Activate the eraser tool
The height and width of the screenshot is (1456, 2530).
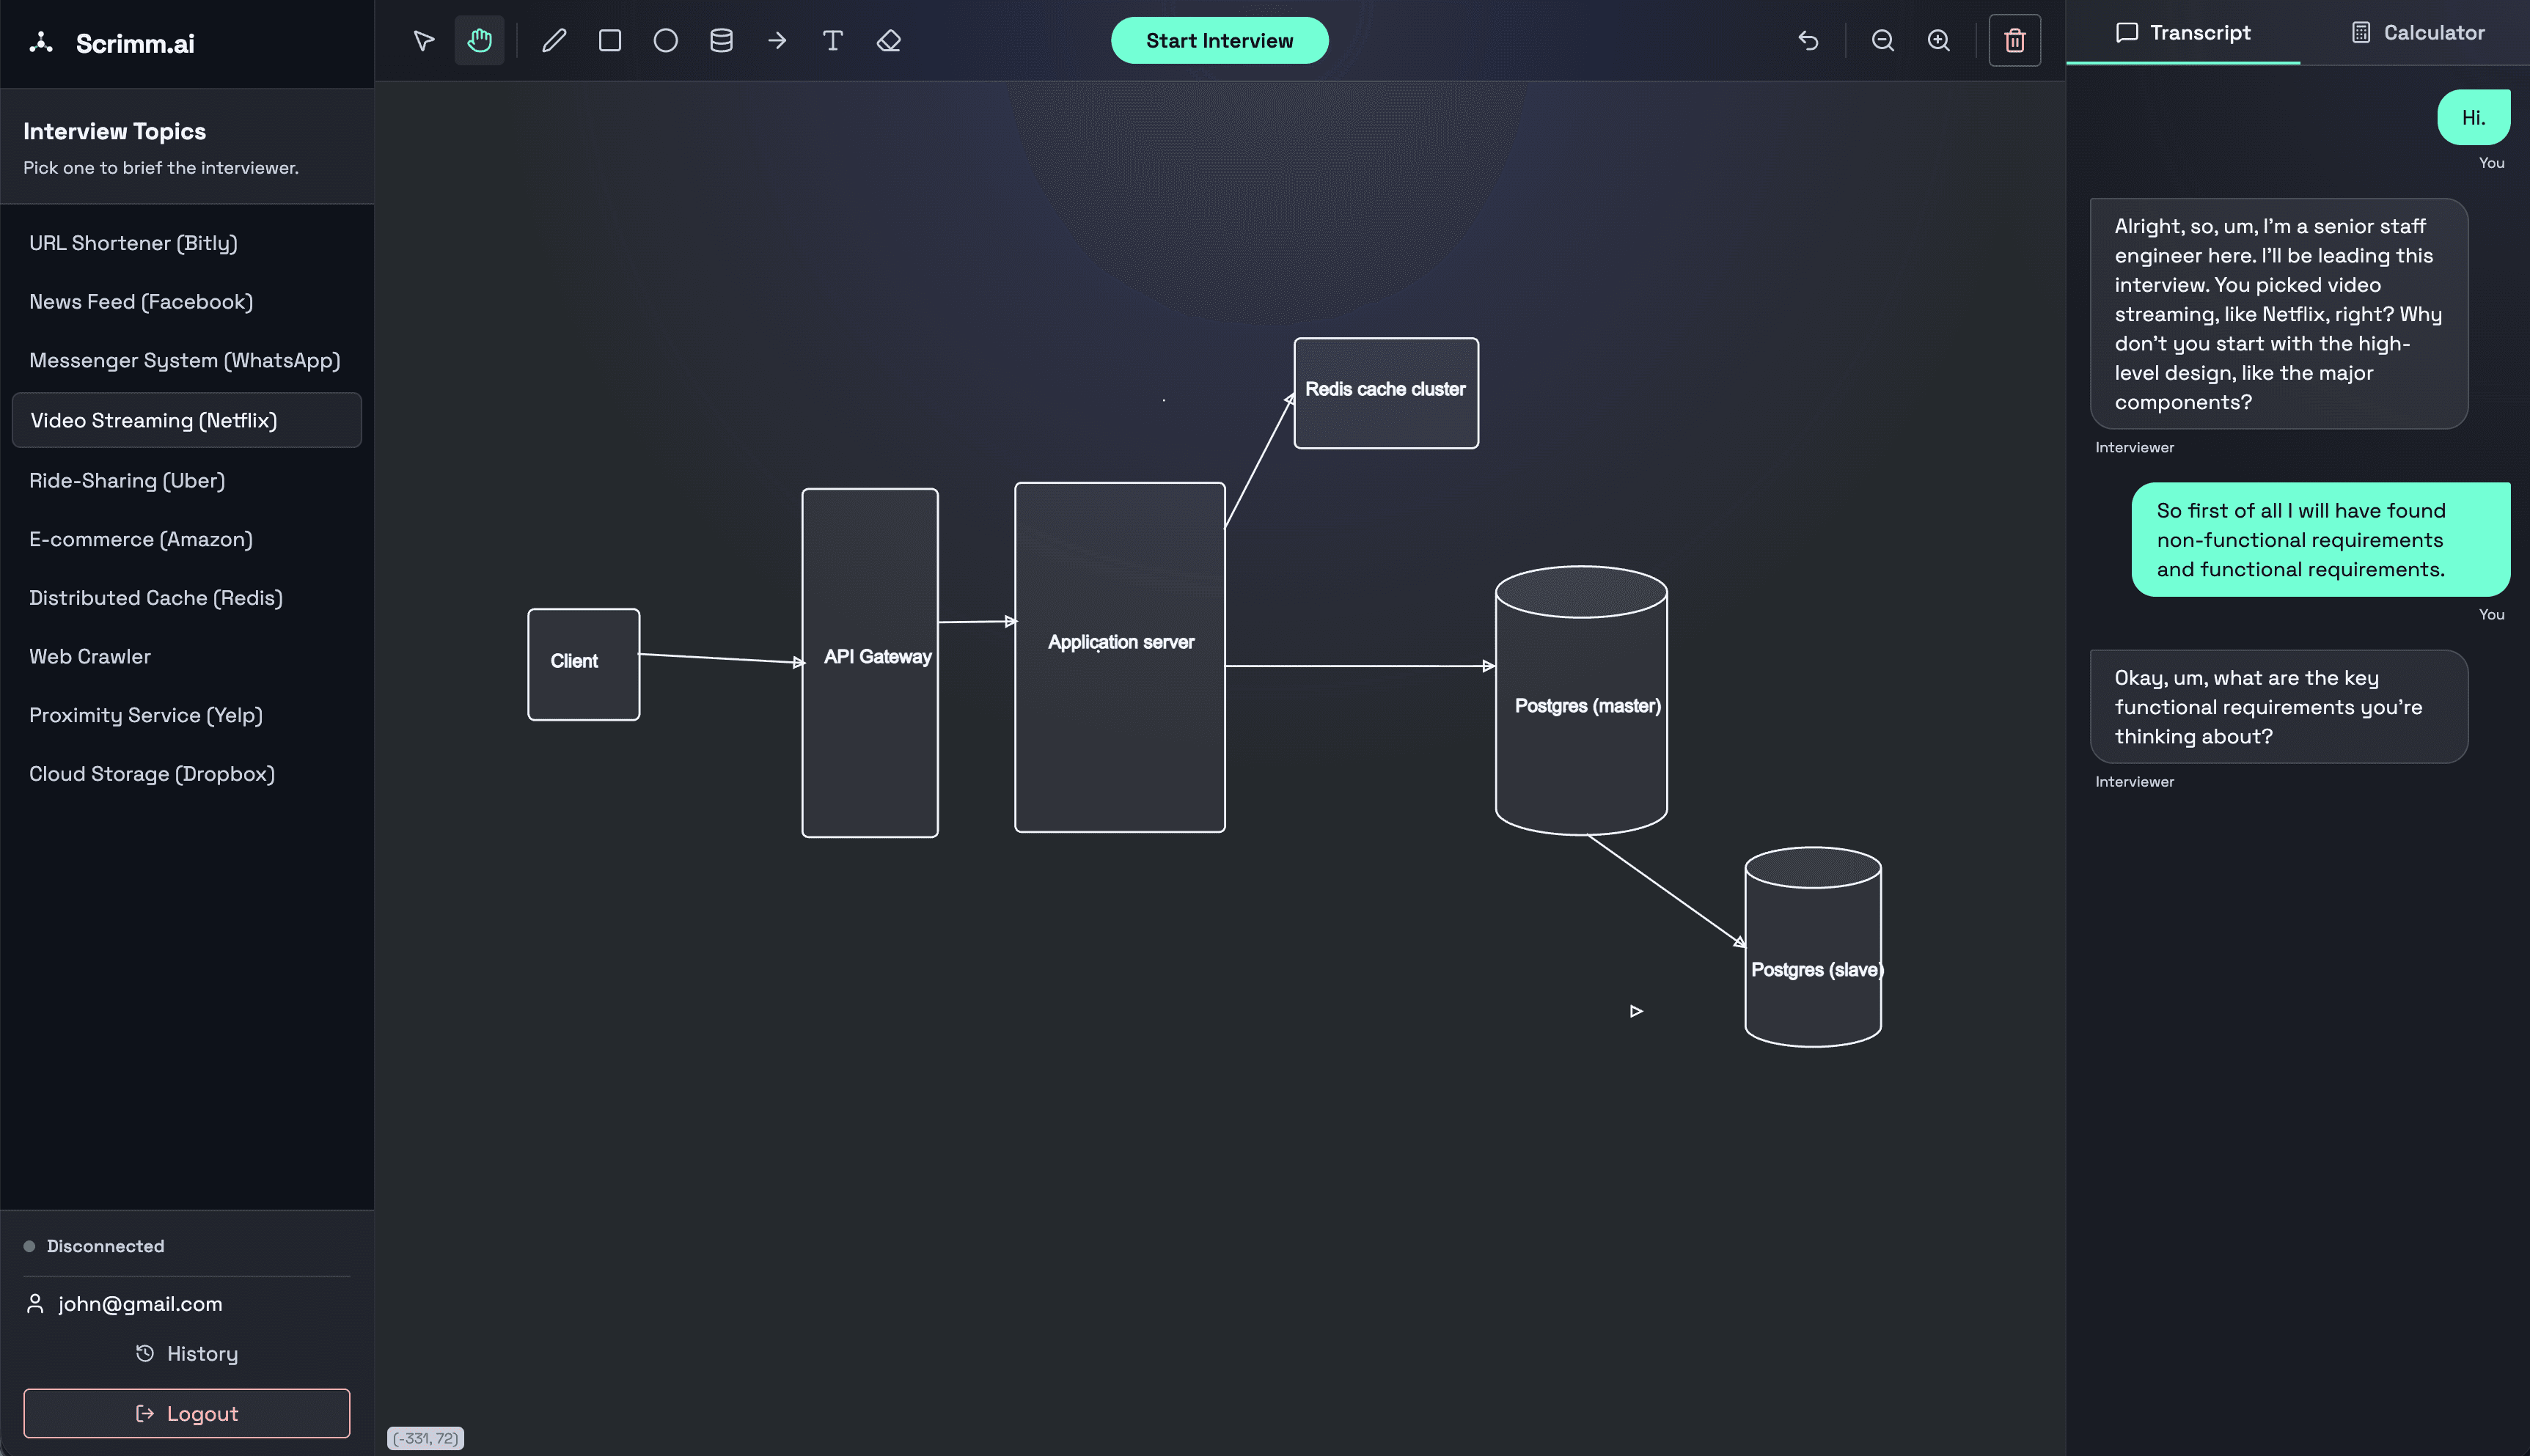(887, 40)
